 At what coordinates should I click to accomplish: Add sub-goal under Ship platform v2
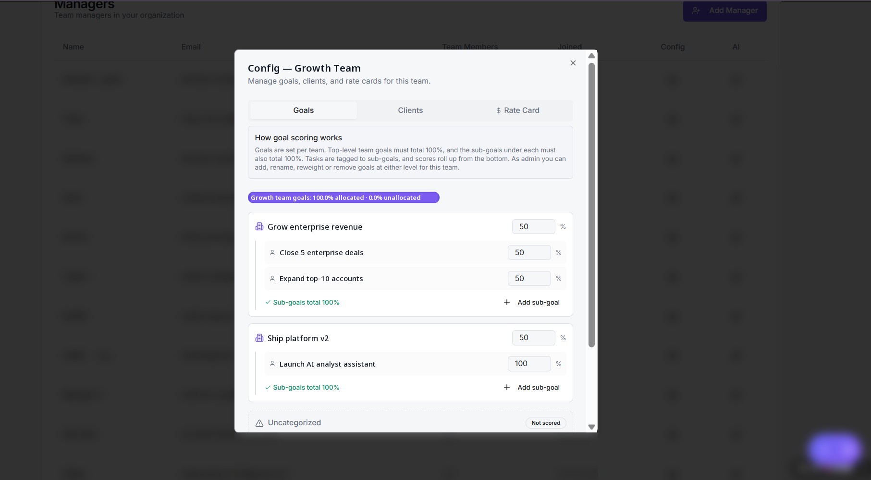click(x=532, y=387)
